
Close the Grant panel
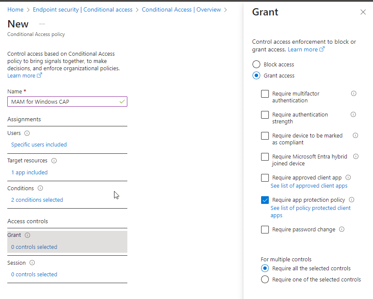363,12
